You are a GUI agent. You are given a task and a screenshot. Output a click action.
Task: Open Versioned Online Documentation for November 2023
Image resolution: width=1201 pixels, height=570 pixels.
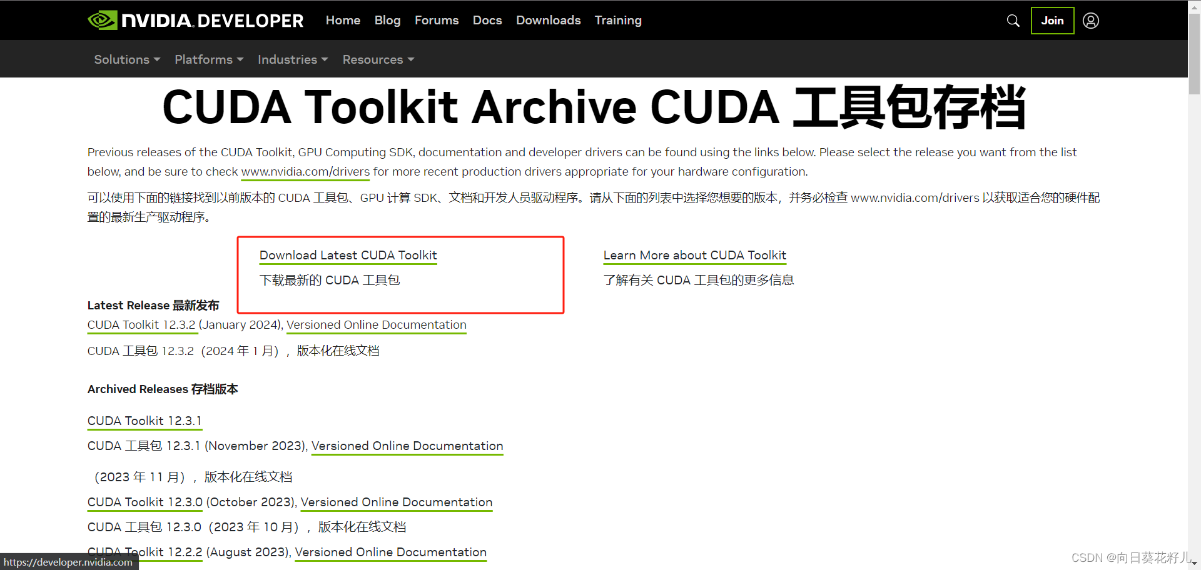point(407,446)
